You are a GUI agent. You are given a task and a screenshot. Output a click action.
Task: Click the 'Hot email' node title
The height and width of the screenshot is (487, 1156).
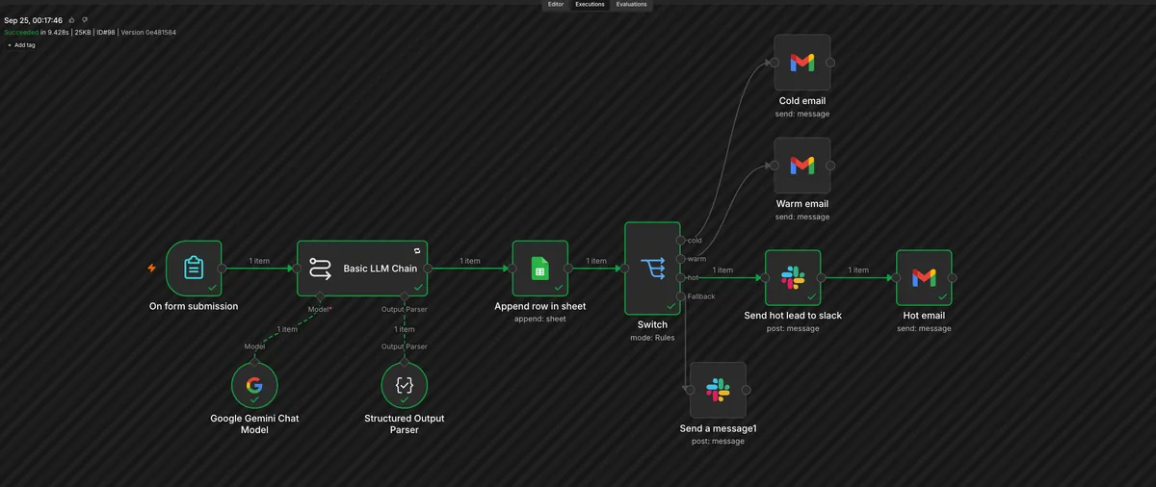point(924,316)
